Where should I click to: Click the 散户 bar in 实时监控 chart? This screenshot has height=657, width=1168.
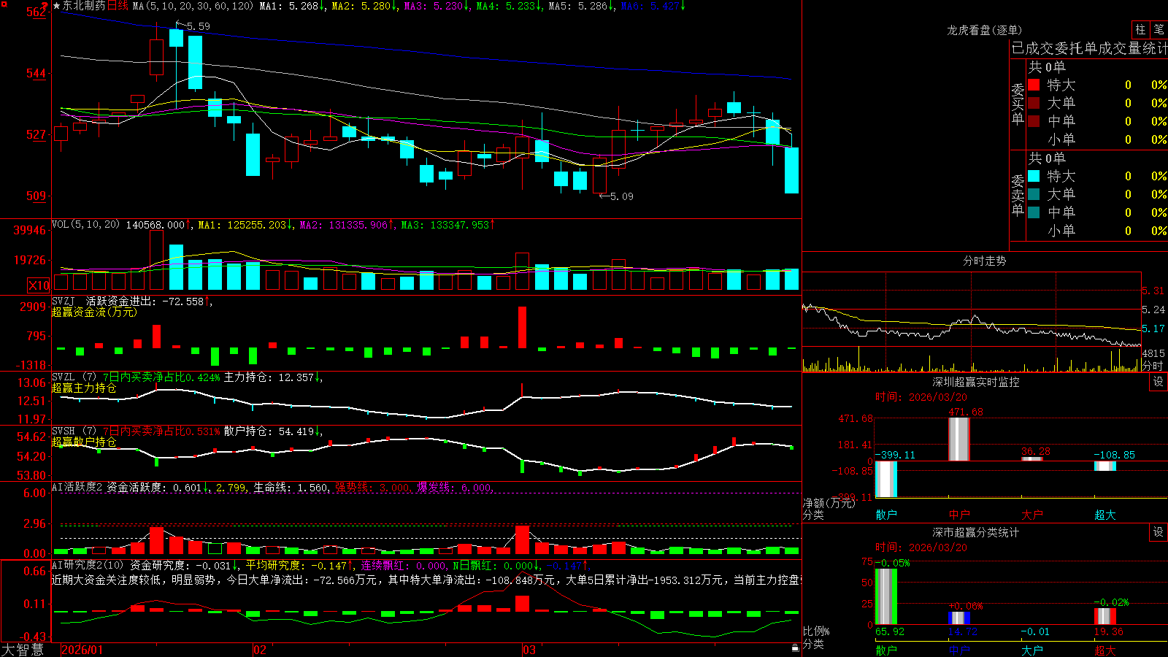coord(885,479)
